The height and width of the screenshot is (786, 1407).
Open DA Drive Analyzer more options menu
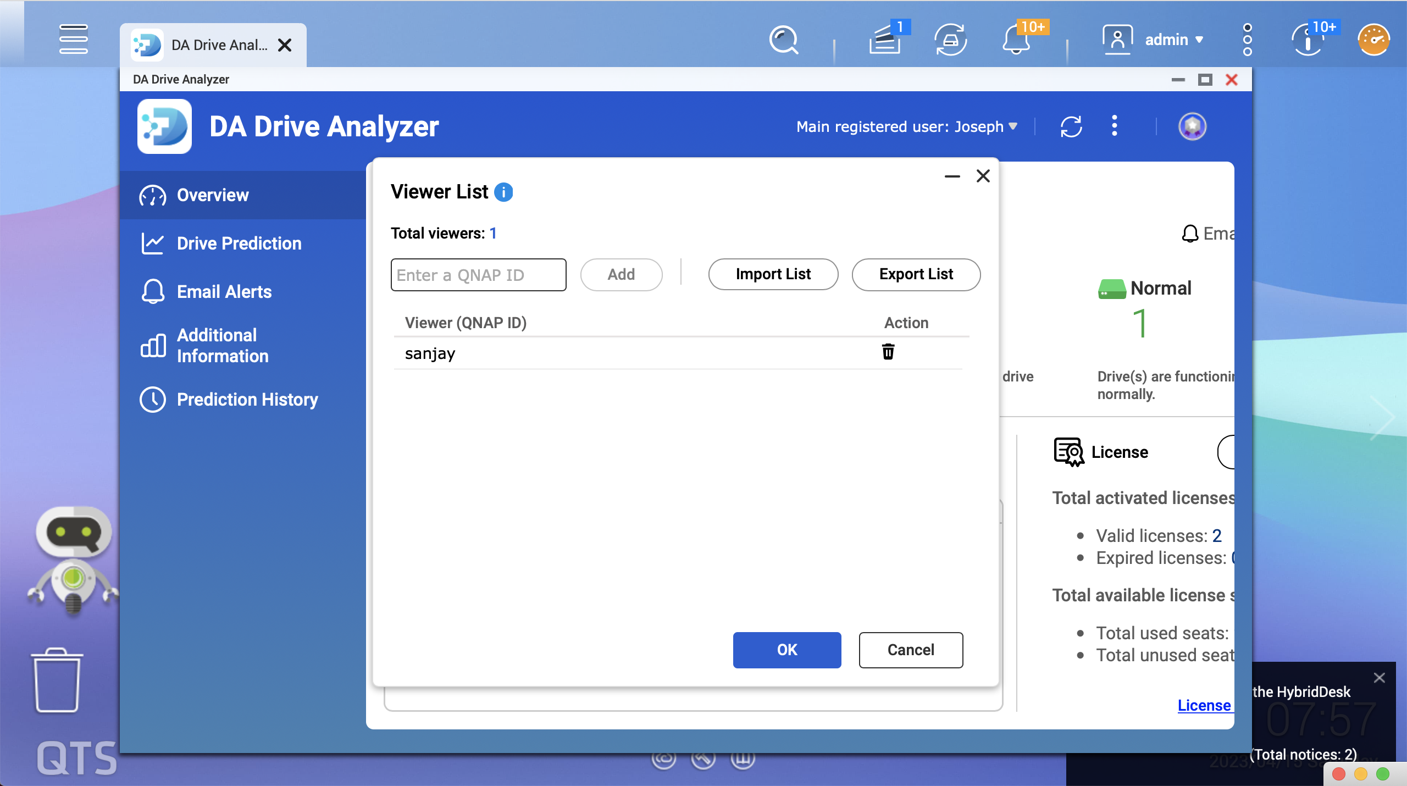coord(1115,126)
